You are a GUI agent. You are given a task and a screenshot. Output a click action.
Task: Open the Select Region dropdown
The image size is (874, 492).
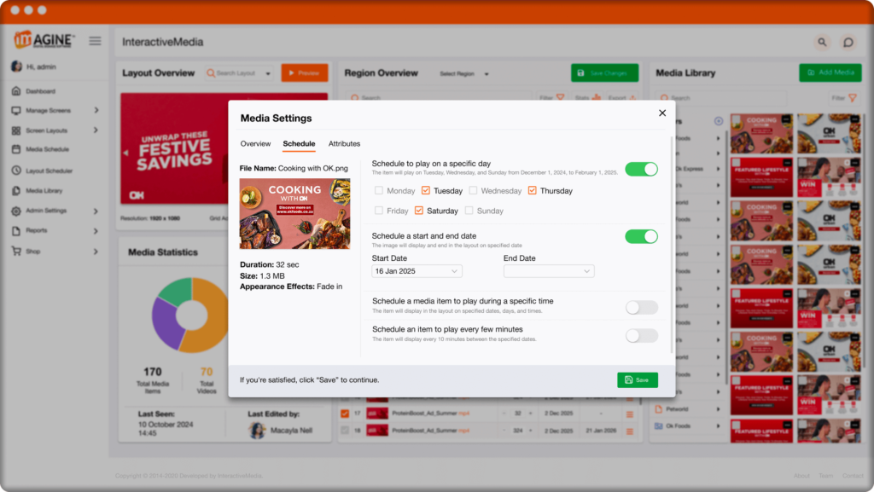coord(463,73)
